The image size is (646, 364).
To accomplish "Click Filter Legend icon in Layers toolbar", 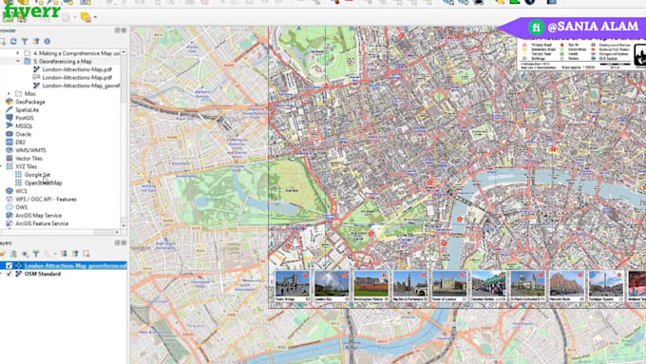I will coord(36,254).
